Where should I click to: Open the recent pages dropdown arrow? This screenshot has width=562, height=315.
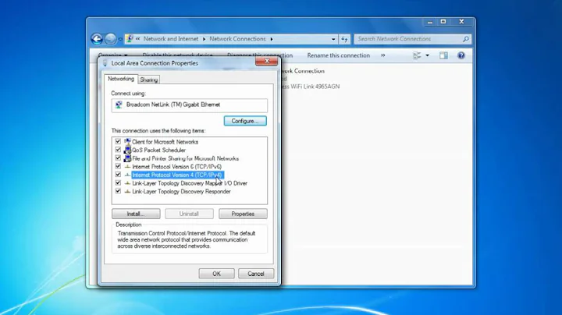[120, 39]
